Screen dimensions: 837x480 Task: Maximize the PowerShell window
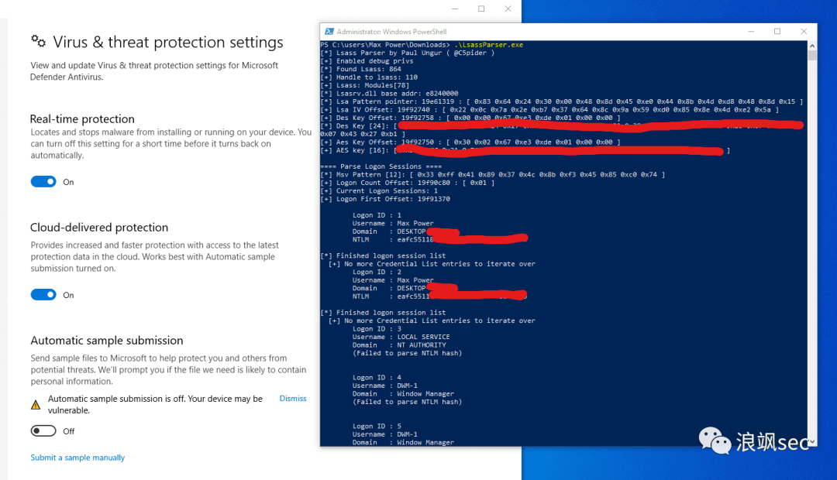coord(777,32)
